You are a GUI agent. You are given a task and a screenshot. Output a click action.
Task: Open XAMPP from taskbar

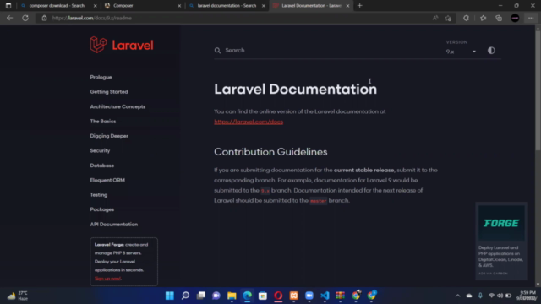pyautogui.click(x=293, y=296)
